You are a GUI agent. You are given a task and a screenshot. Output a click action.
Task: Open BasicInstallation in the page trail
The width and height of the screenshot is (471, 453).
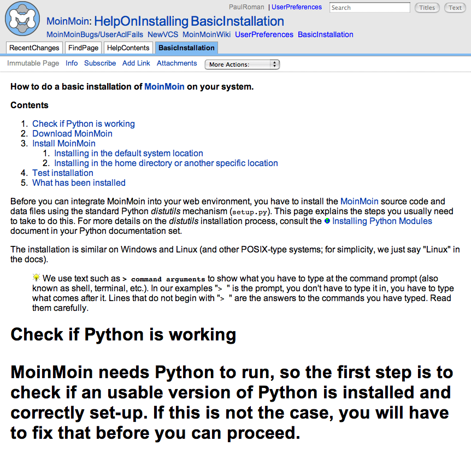(326, 34)
